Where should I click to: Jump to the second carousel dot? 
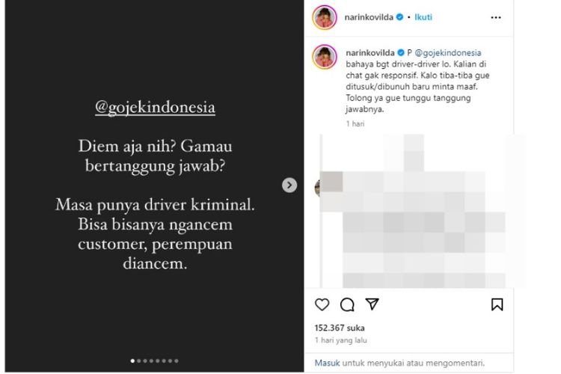click(x=139, y=361)
